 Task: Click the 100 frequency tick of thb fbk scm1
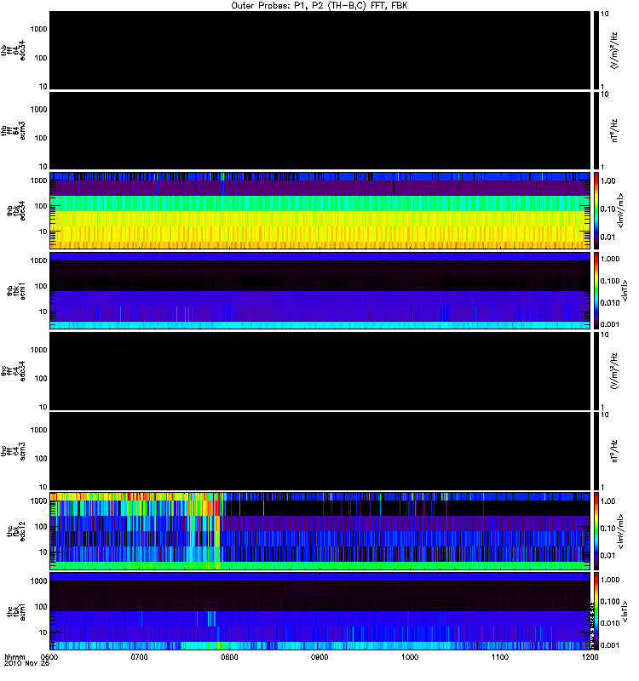click(x=41, y=286)
